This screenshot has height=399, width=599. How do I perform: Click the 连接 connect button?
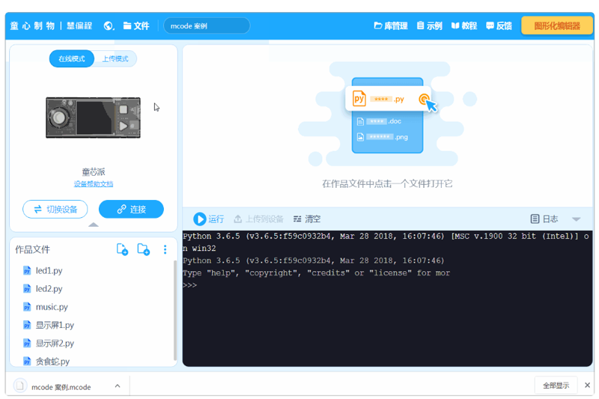point(131,210)
